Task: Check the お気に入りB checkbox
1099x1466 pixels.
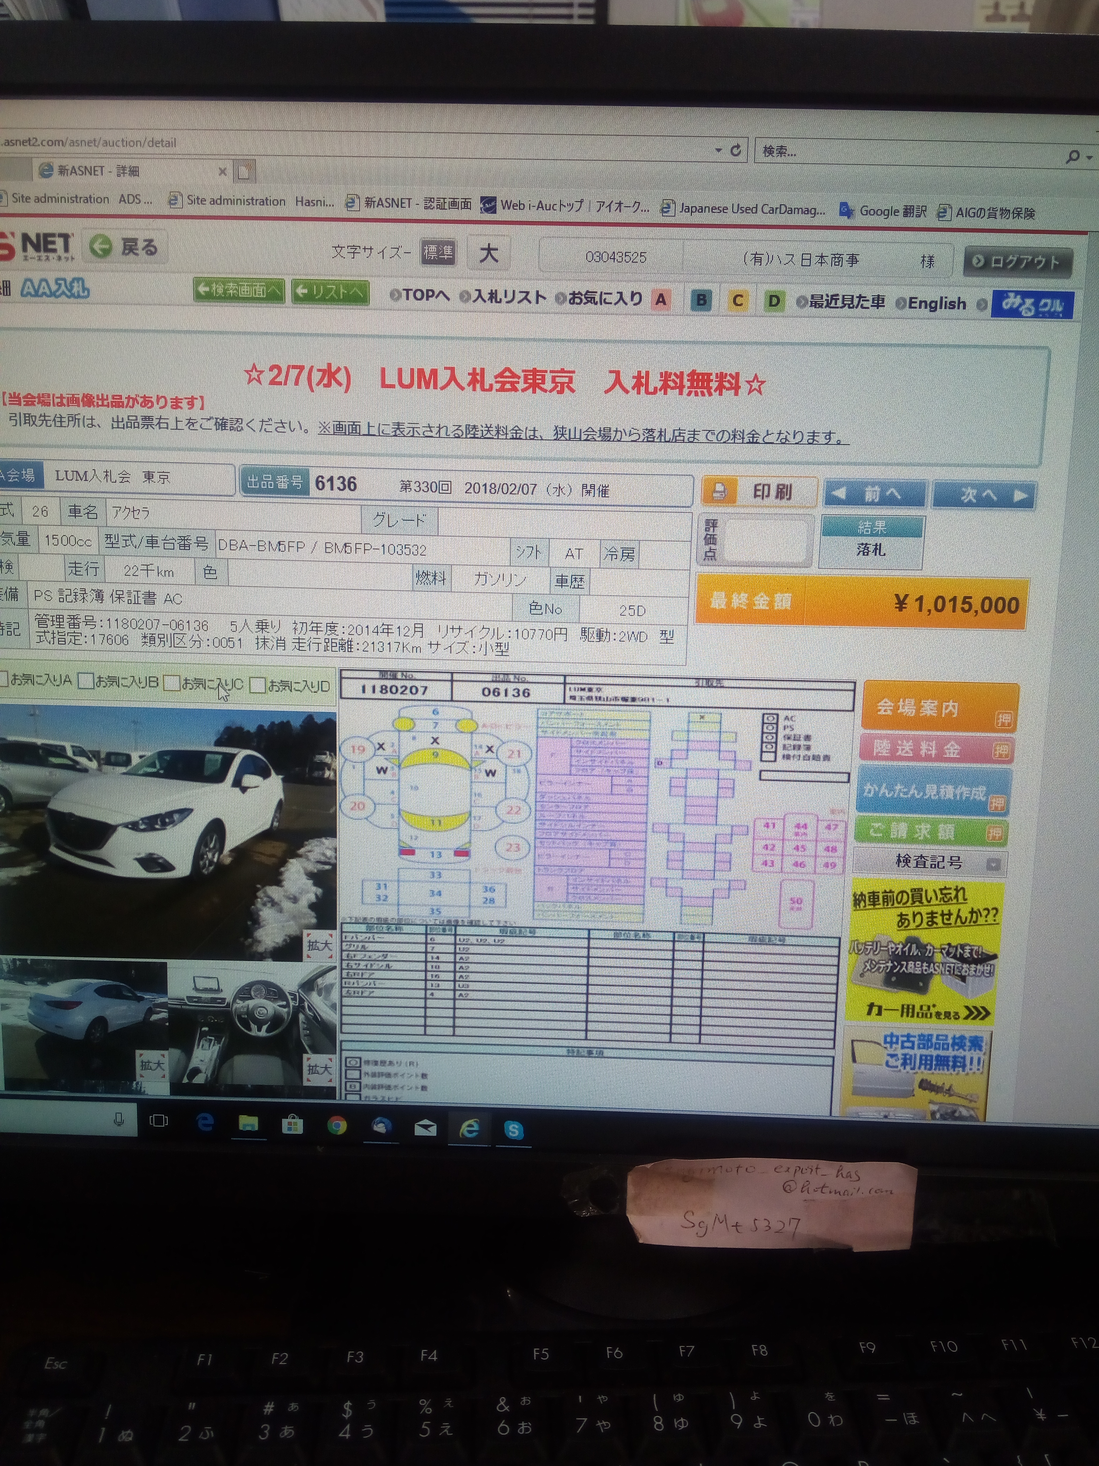Action: point(86,680)
